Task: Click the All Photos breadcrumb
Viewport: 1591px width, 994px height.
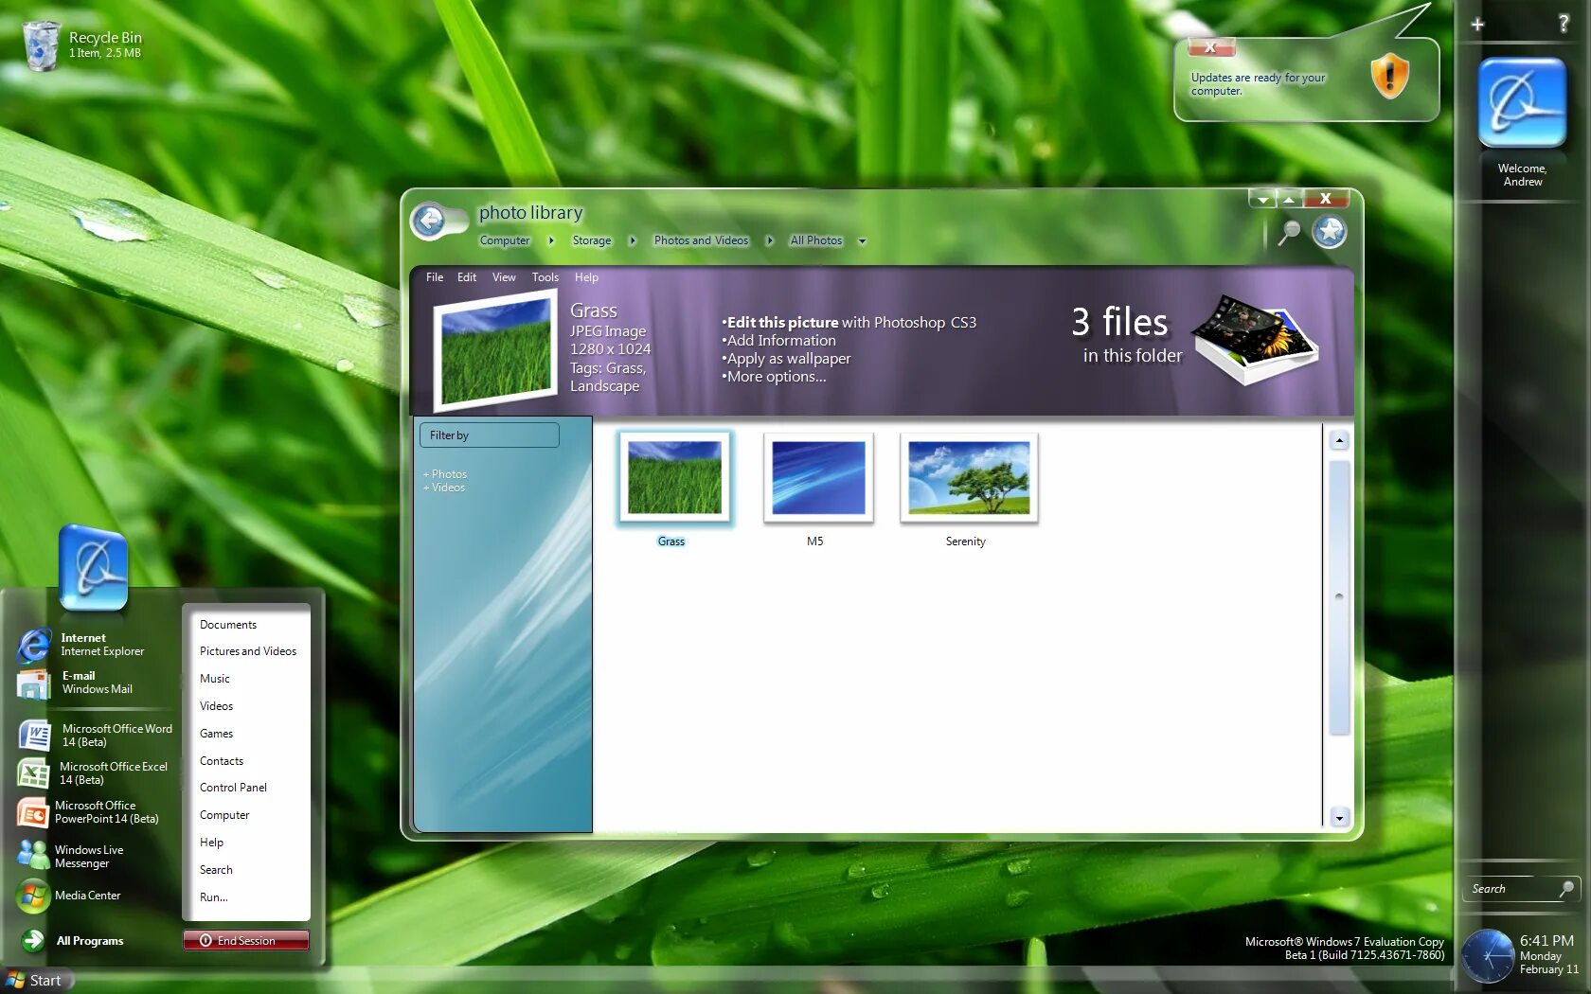Action: [x=816, y=240]
